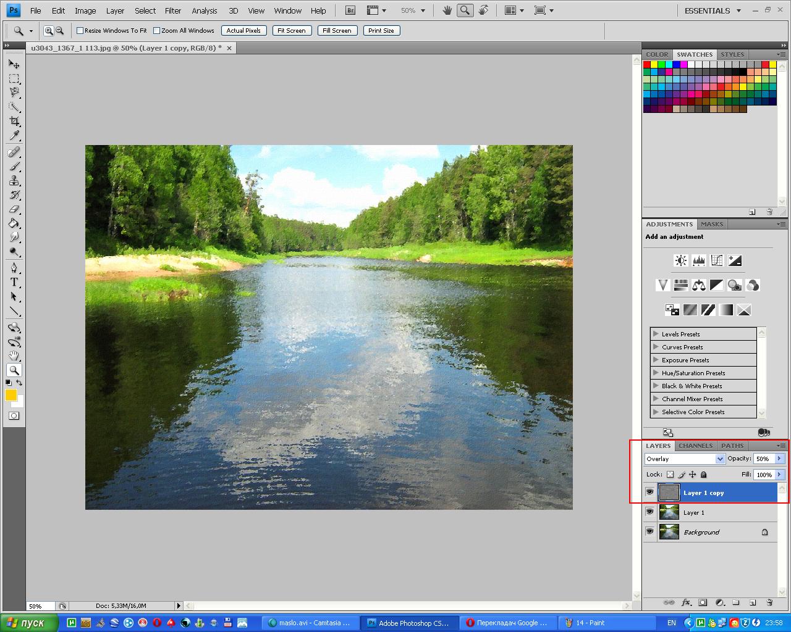The width and height of the screenshot is (791, 632).
Task: Select the Rectangular Marquee tool
Action: (x=14, y=78)
